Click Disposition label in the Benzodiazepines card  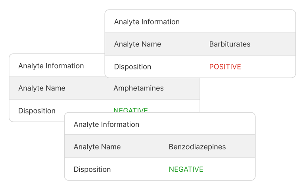tap(92, 169)
